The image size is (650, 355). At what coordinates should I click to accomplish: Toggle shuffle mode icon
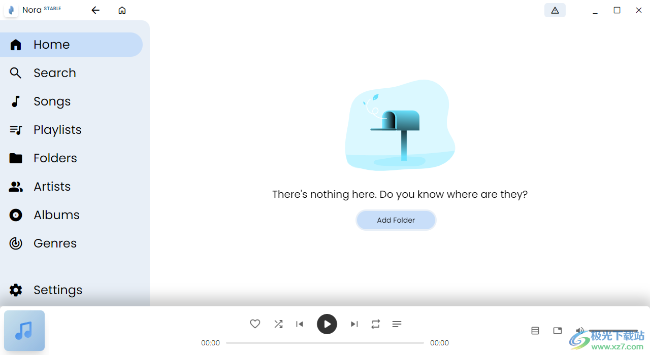point(278,324)
